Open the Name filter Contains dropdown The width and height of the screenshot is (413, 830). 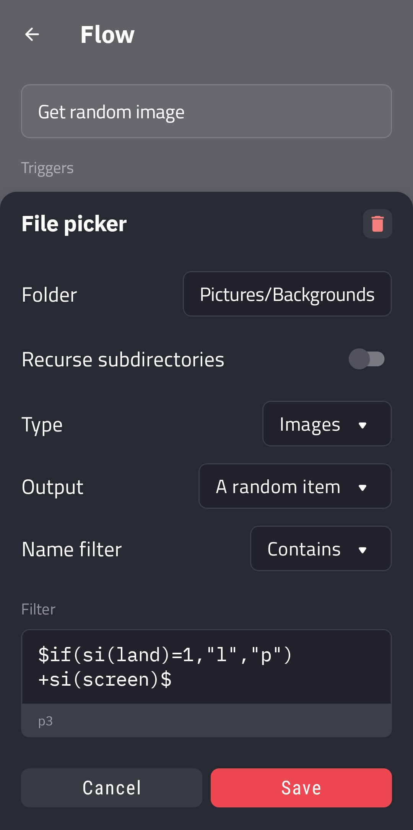click(x=321, y=549)
